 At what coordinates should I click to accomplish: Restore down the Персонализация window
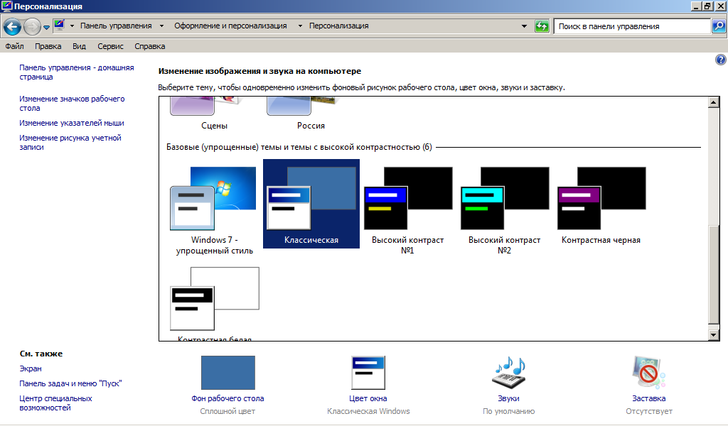pyautogui.click(x=707, y=6)
